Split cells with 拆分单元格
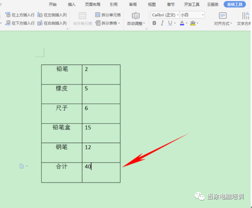 click(108, 15)
